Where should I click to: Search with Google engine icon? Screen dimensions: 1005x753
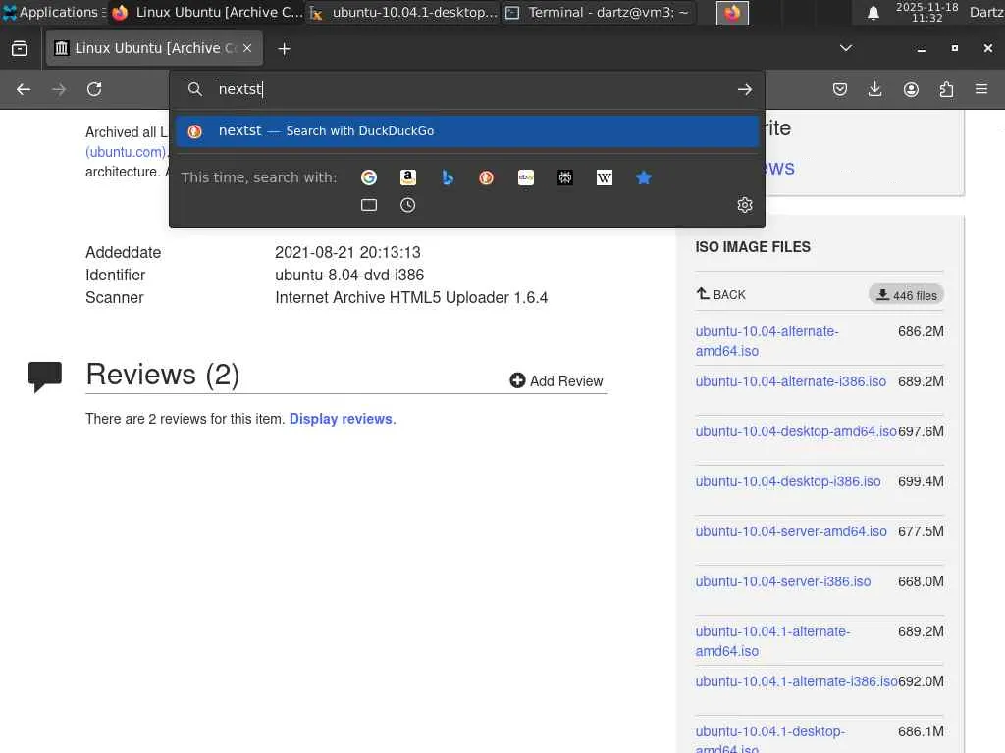tap(369, 177)
